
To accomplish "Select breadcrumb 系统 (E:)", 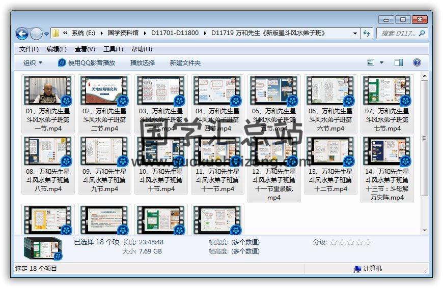I will pos(83,33).
